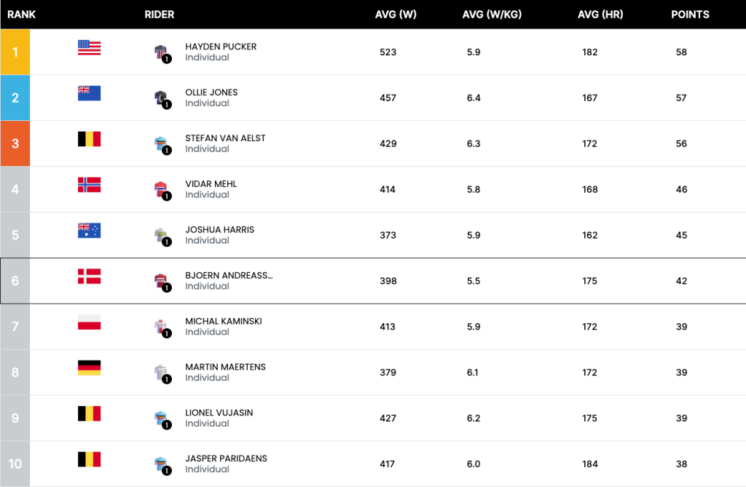The height and width of the screenshot is (487, 746).
Task: Click Hayden Pucker's jersey avatar icon
Action: point(162,53)
